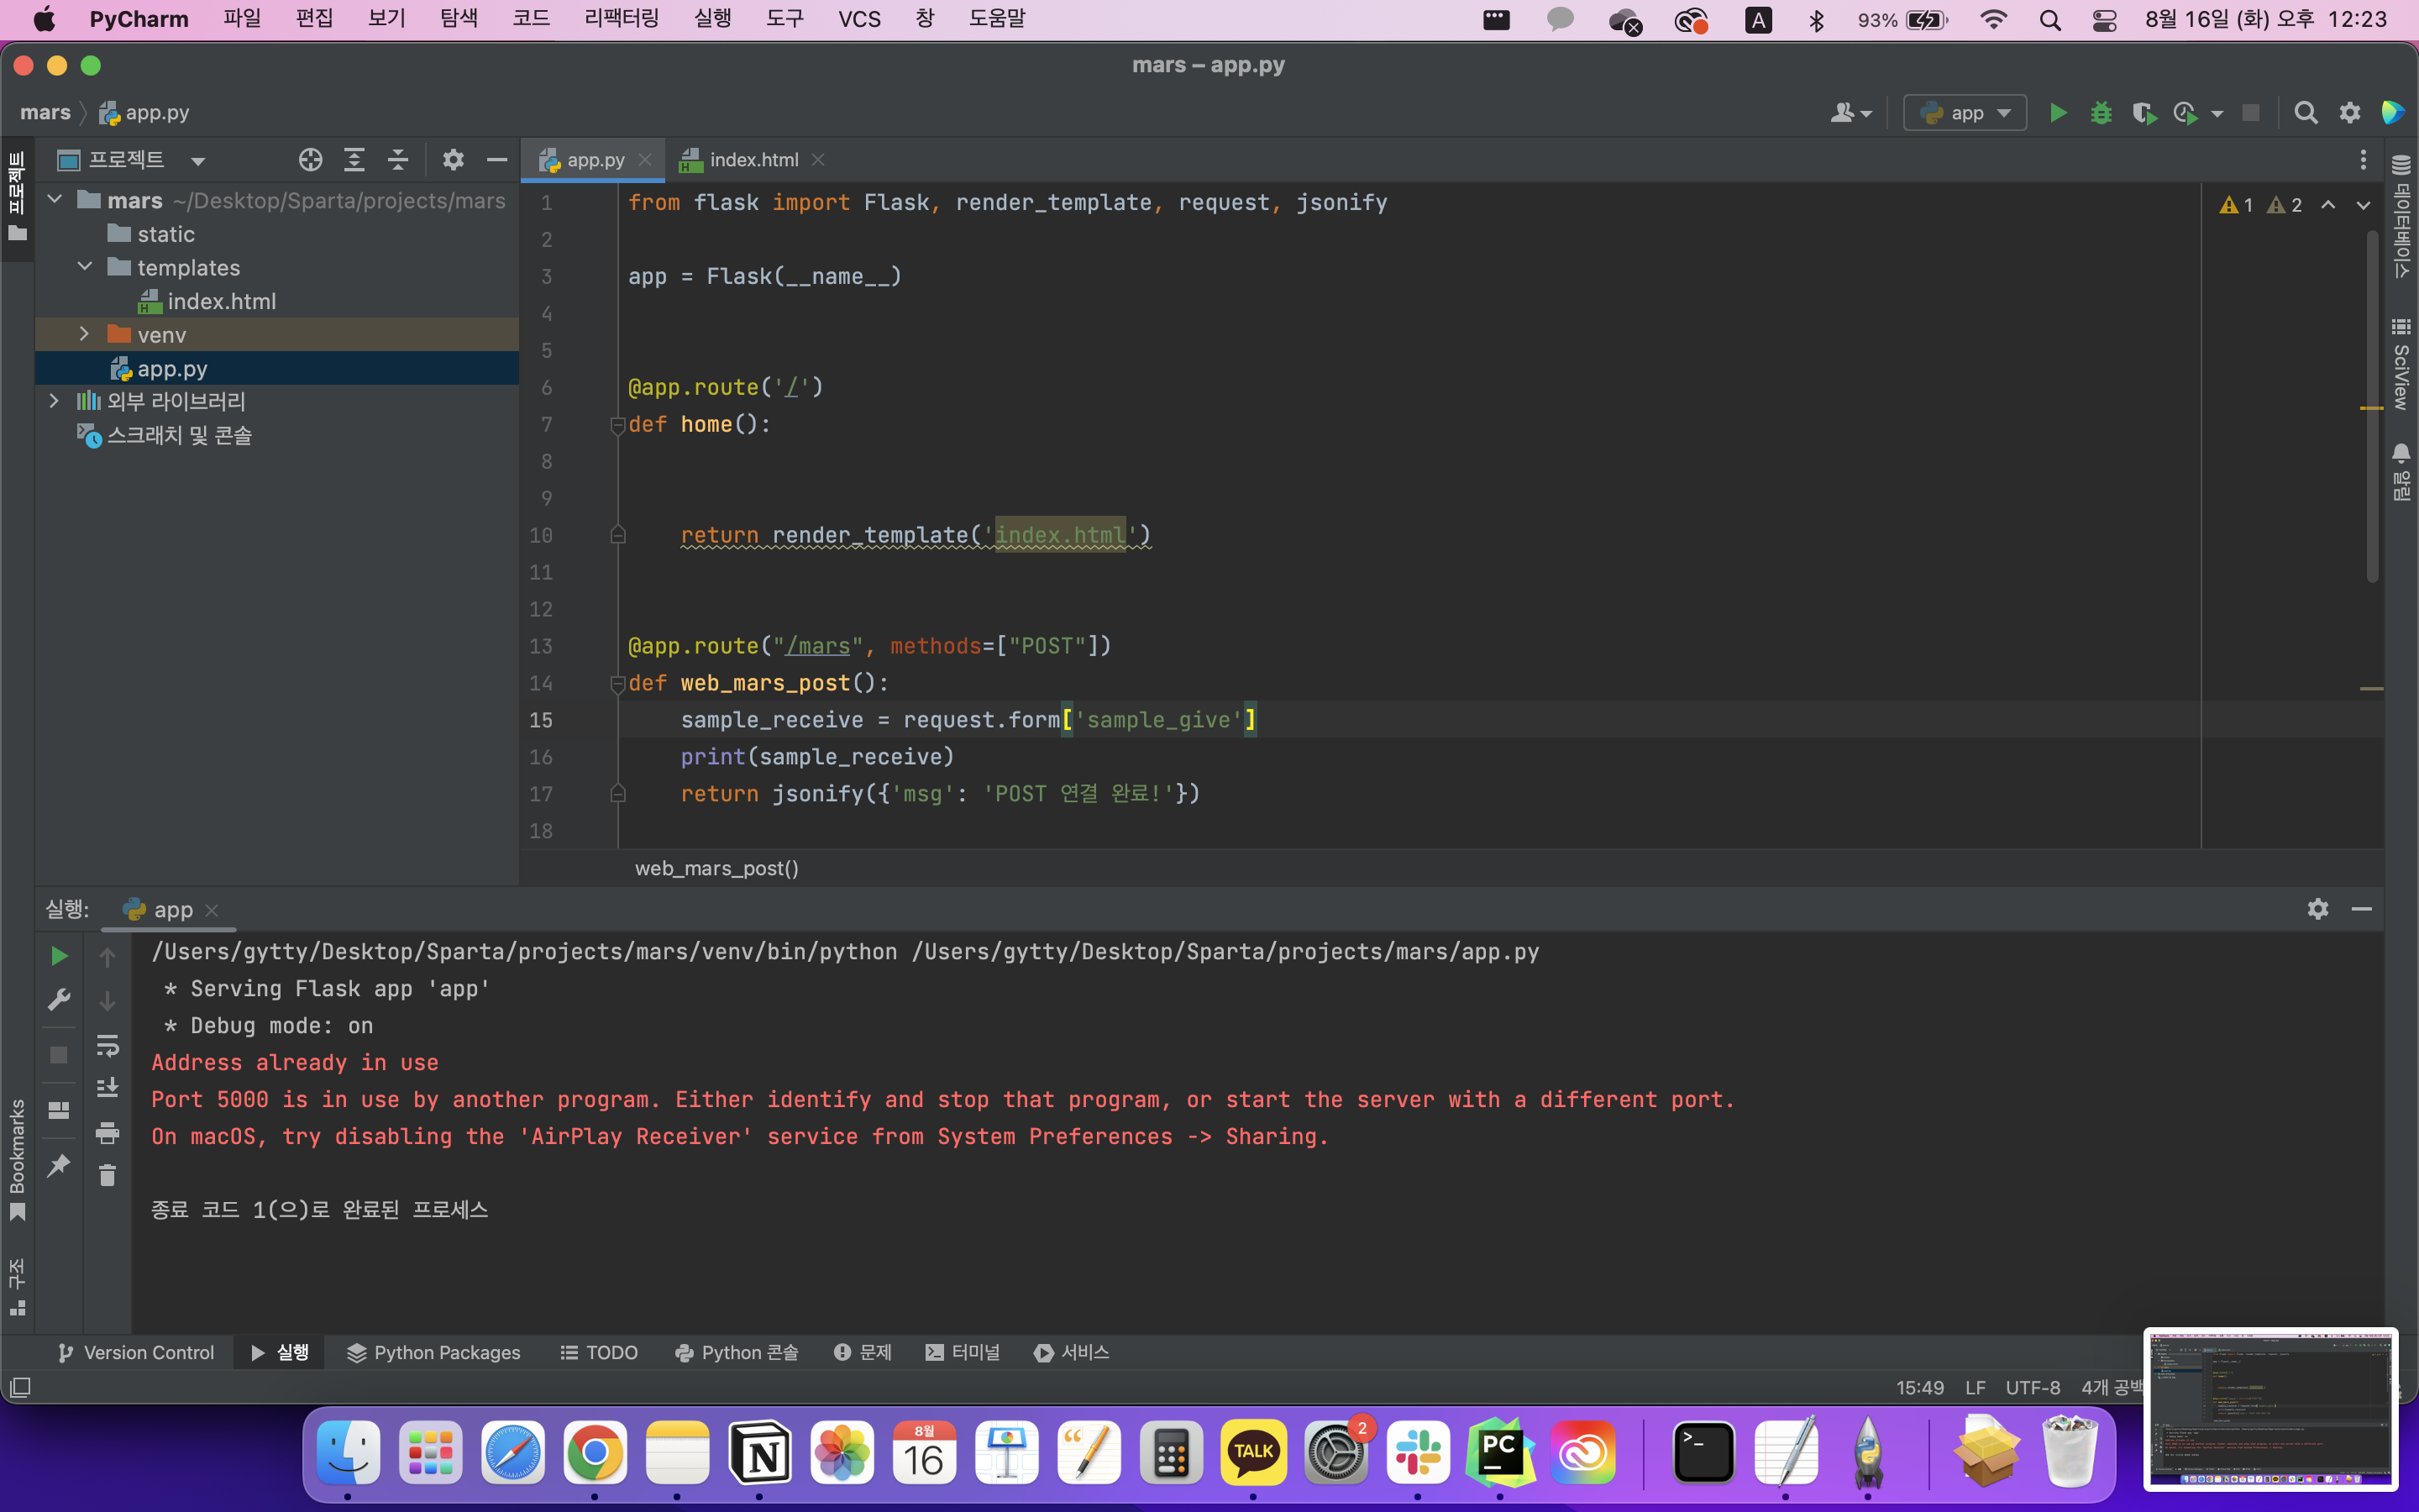Select the app.py editor tab
This screenshot has height=1512, width=2419.
pos(594,160)
